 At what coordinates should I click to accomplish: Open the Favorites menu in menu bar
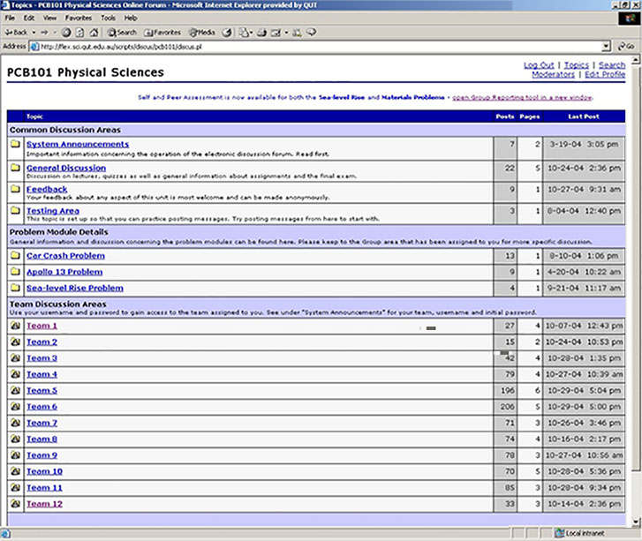point(78,18)
